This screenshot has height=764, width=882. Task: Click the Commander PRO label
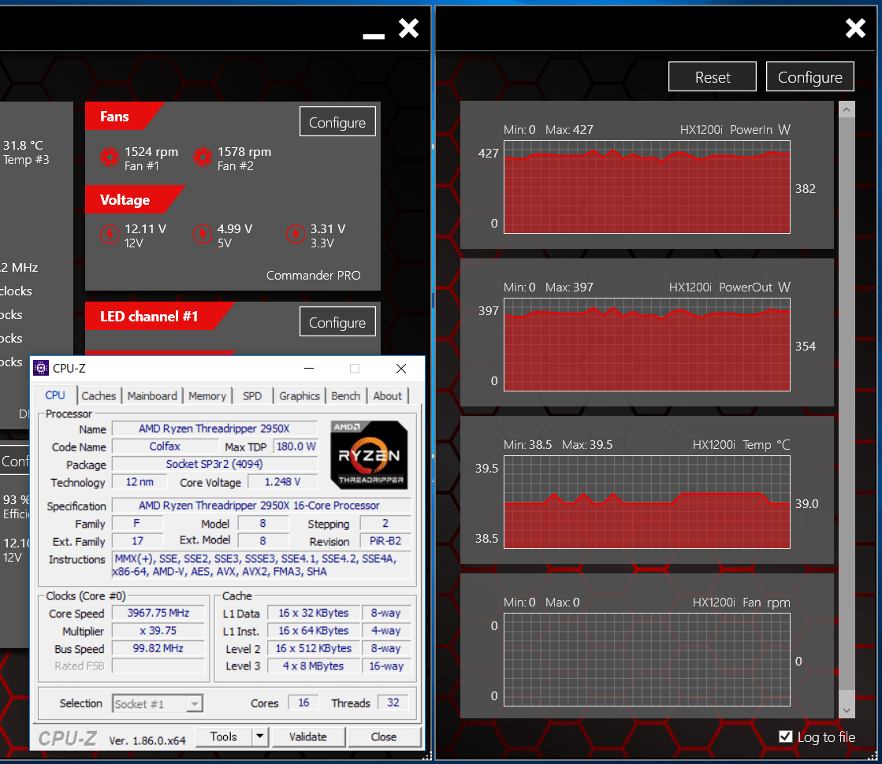point(314,276)
